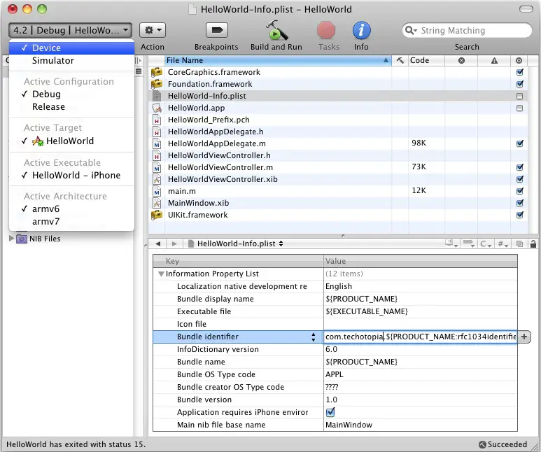Click the plus button beside Bundle identifier
541x452 pixels.
[x=524, y=337]
